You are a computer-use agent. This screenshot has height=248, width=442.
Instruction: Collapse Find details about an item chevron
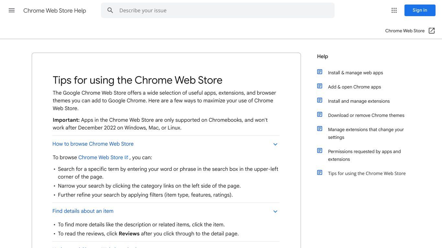point(275,212)
